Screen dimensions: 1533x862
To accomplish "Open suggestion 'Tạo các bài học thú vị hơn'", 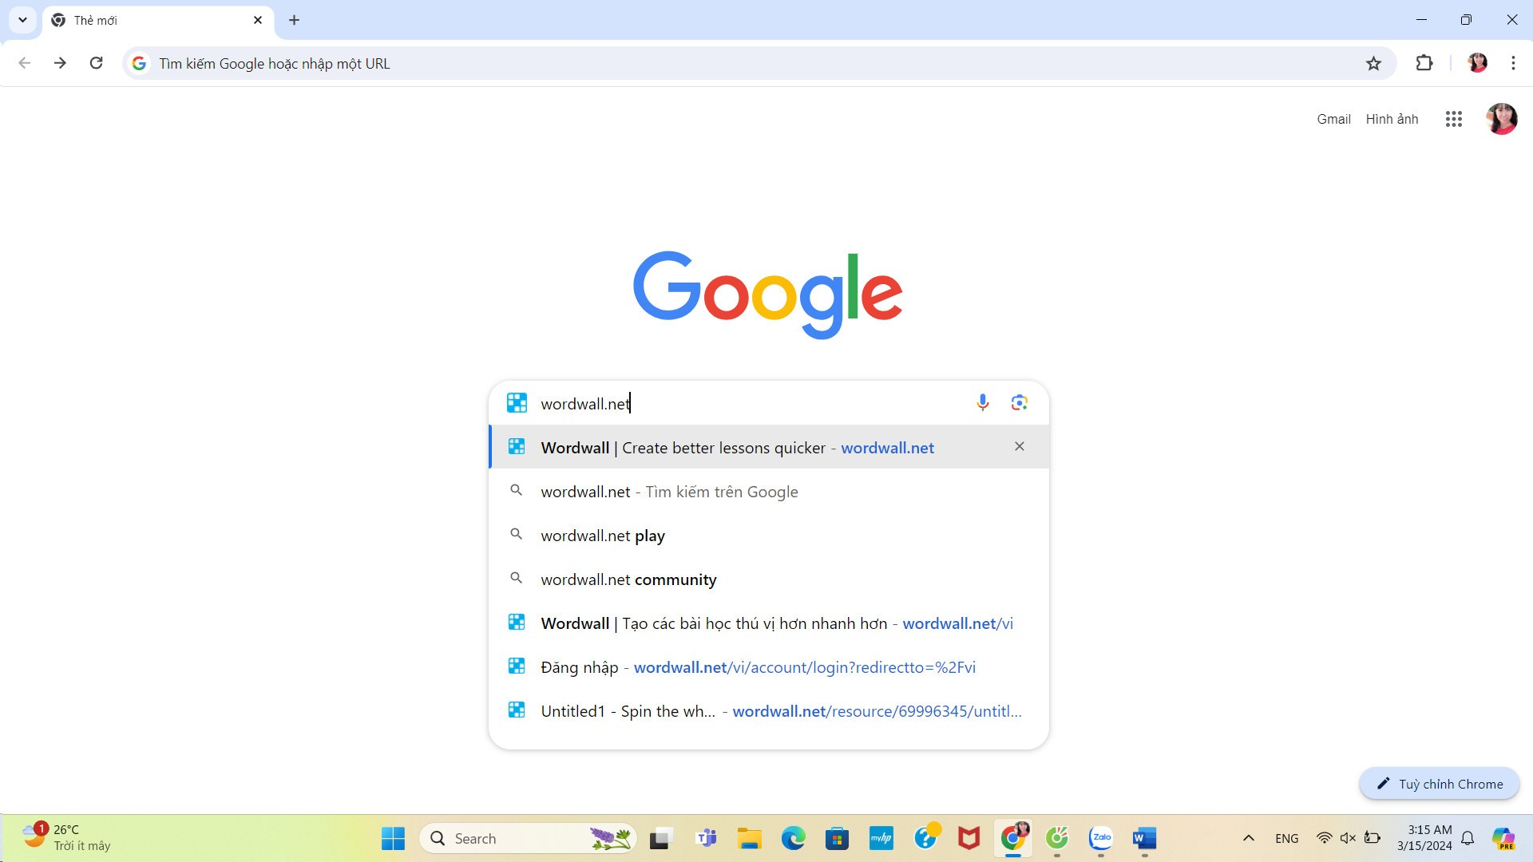I will pyautogui.click(x=769, y=623).
